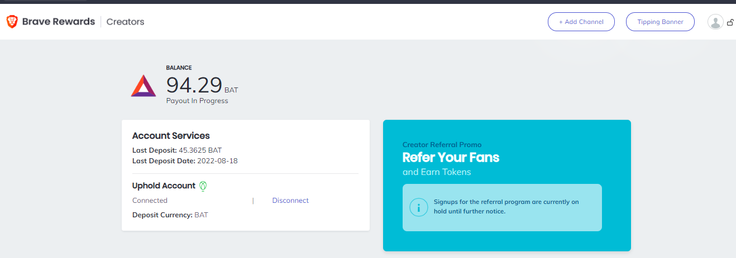Select the Creators header label

pyautogui.click(x=125, y=22)
